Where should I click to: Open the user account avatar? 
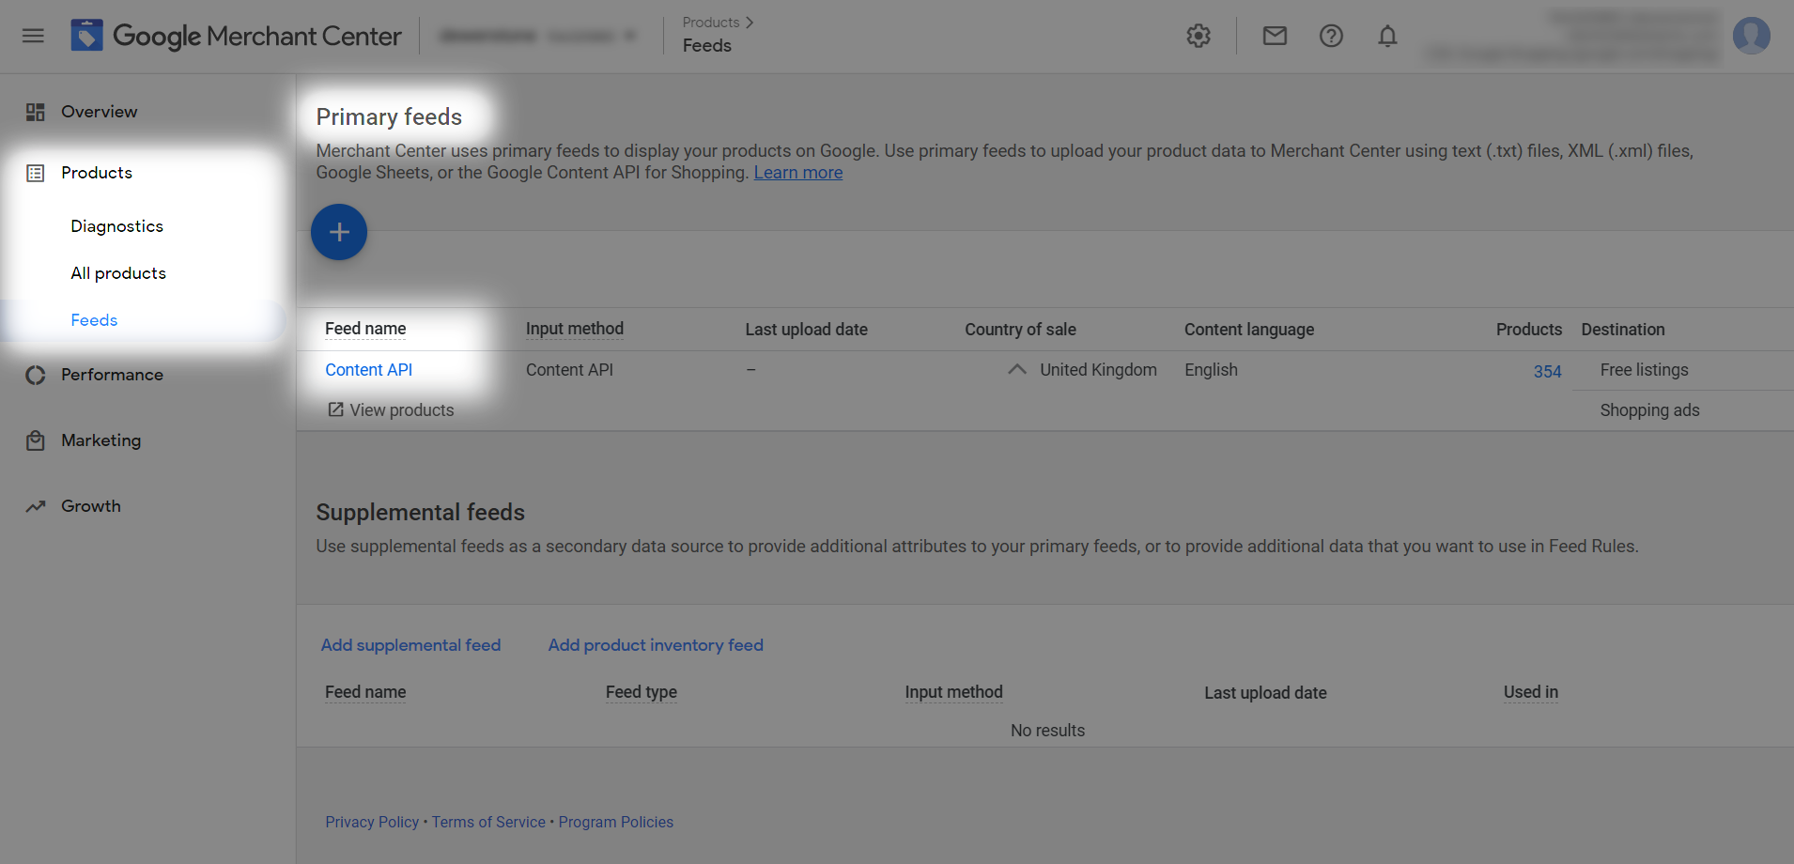(1752, 36)
